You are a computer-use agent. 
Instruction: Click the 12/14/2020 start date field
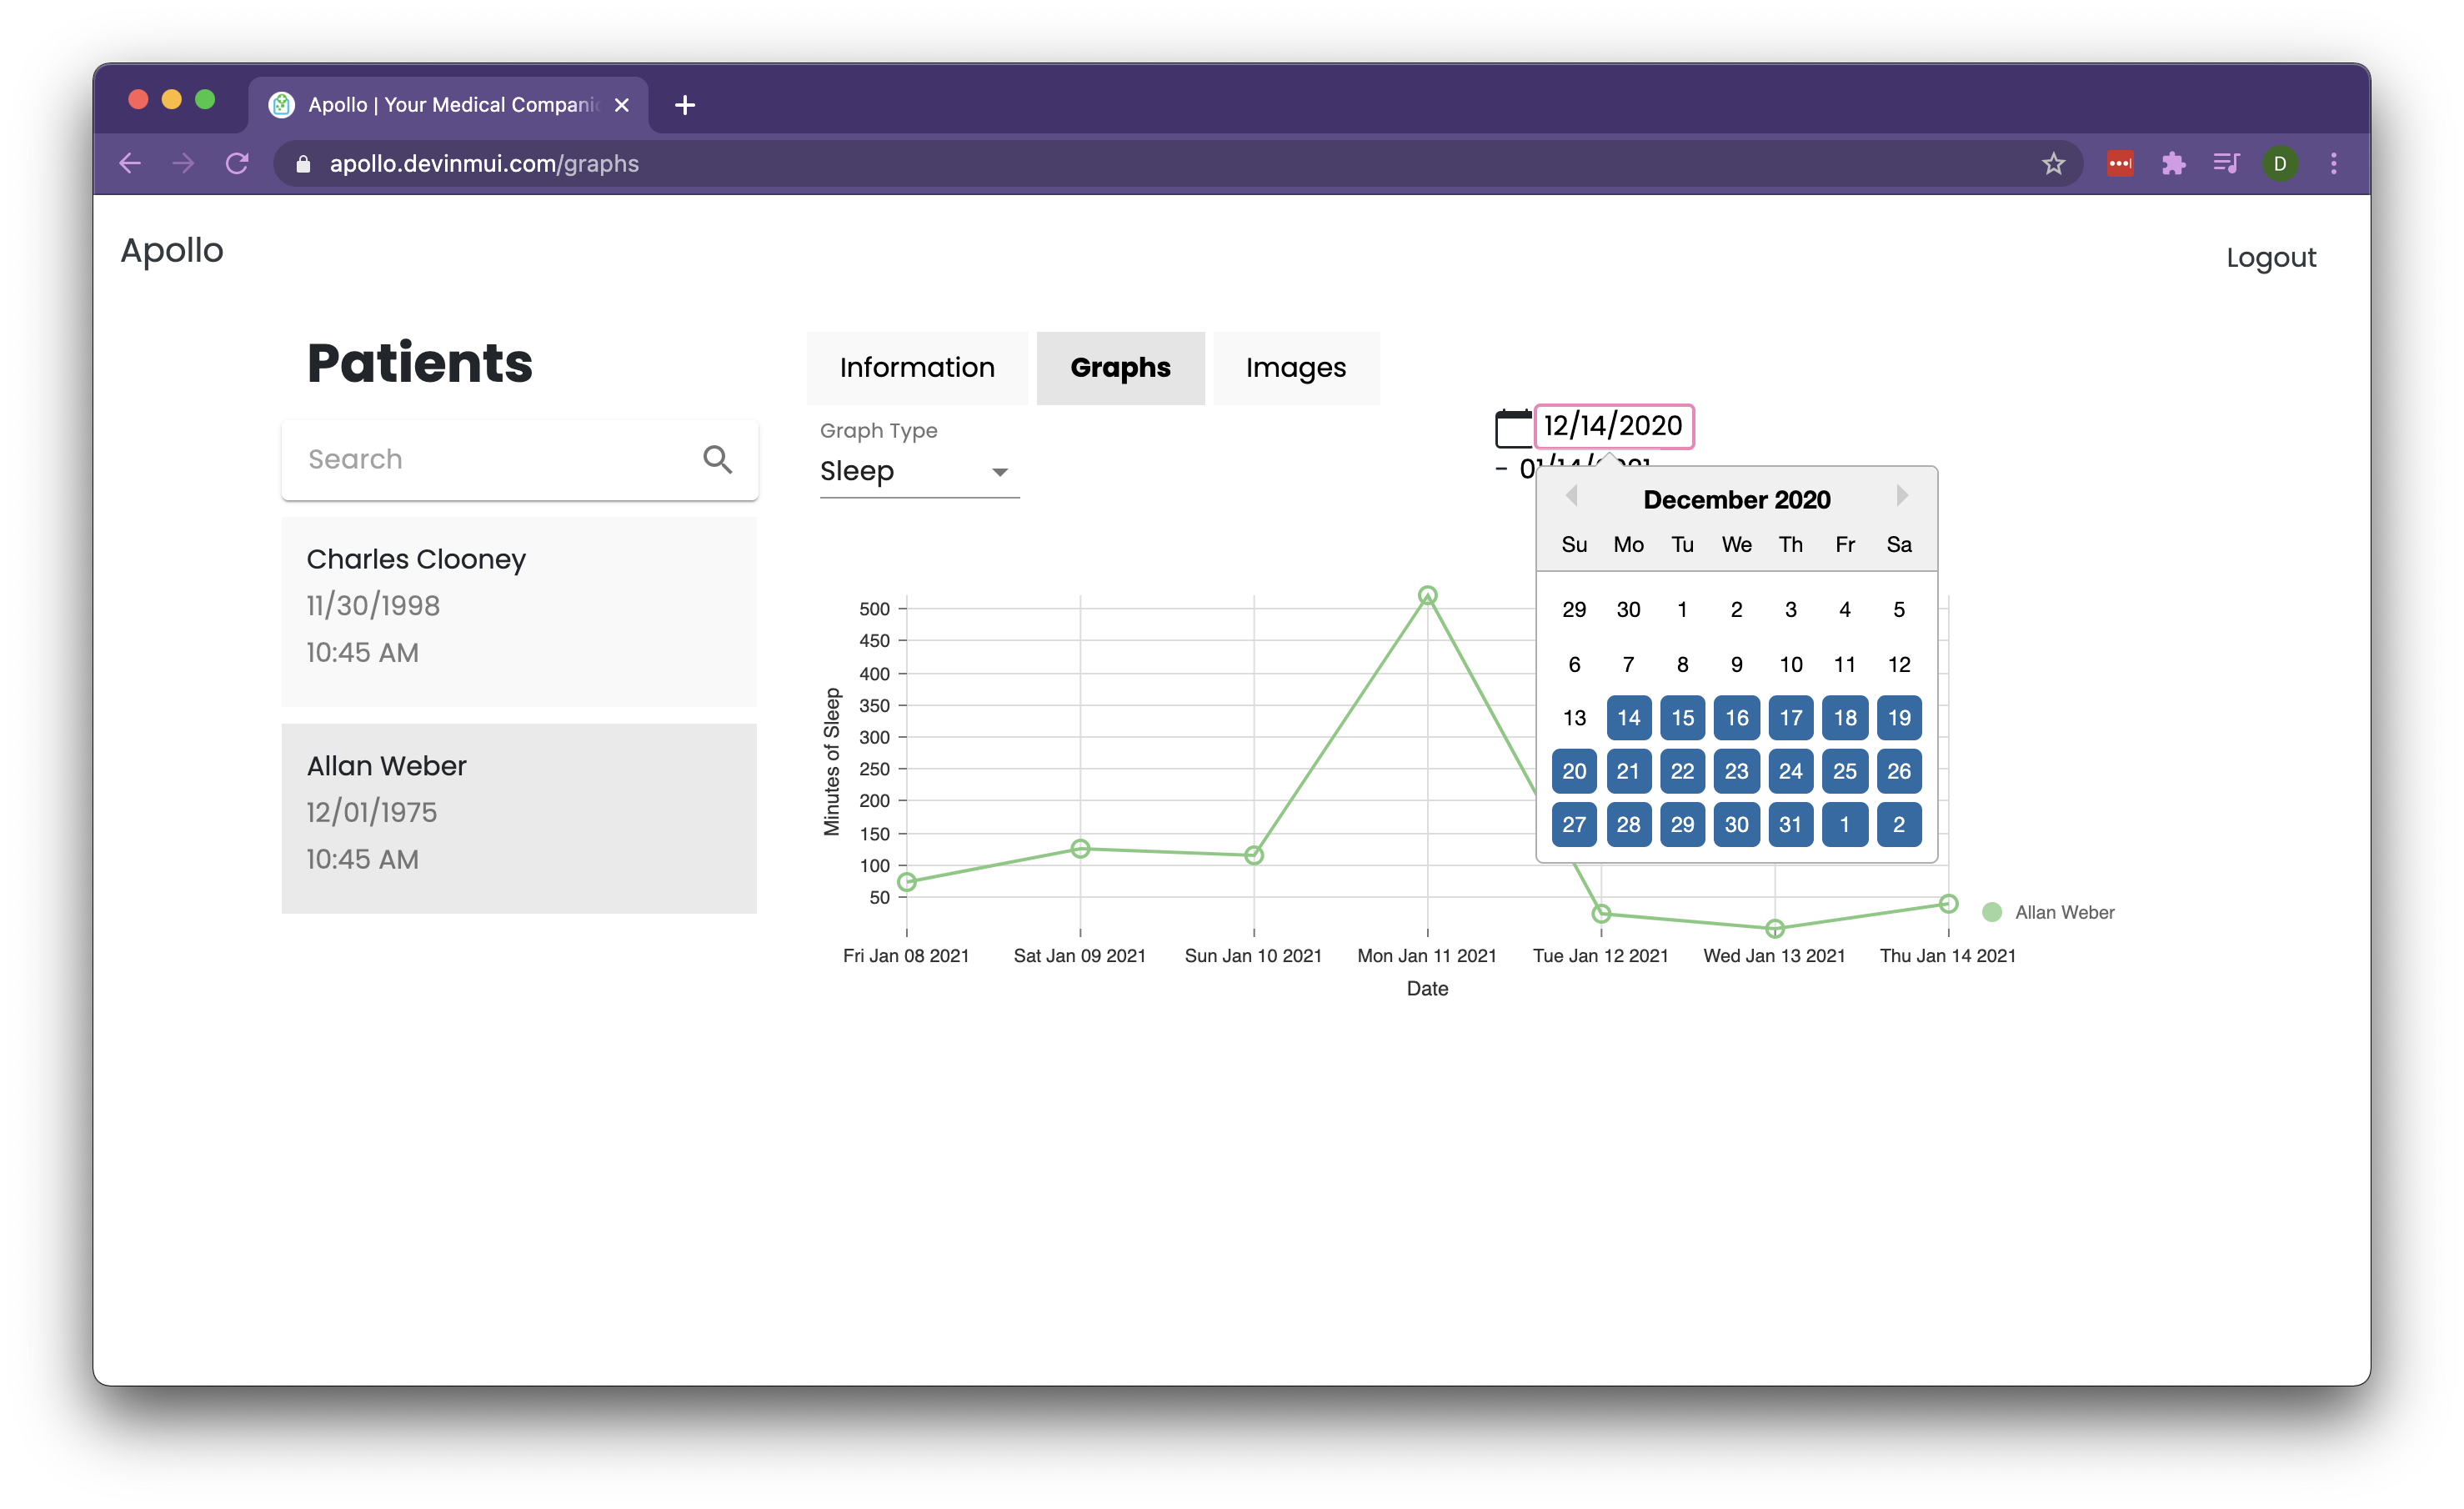click(1613, 427)
